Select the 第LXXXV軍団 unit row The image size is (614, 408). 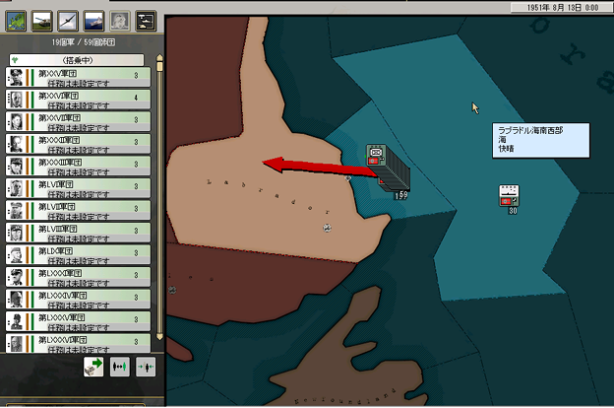78,321
